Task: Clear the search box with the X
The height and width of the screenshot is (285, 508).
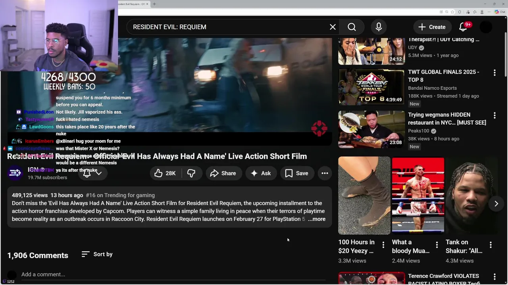Action: tap(333, 27)
